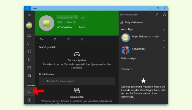Click the Verbinden console connect icon

tap(29, 92)
